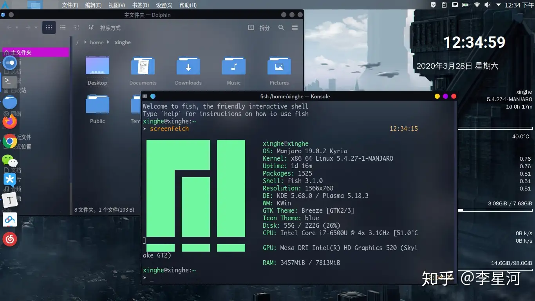Open 视图(V) menu in the top bar

(x=117, y=5)
